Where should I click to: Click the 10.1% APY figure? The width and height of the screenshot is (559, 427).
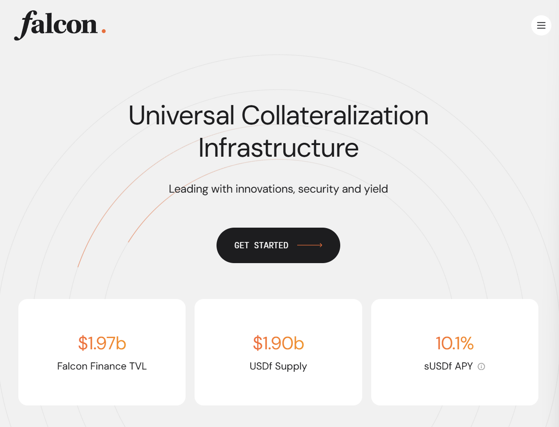(x=455, y=343)
